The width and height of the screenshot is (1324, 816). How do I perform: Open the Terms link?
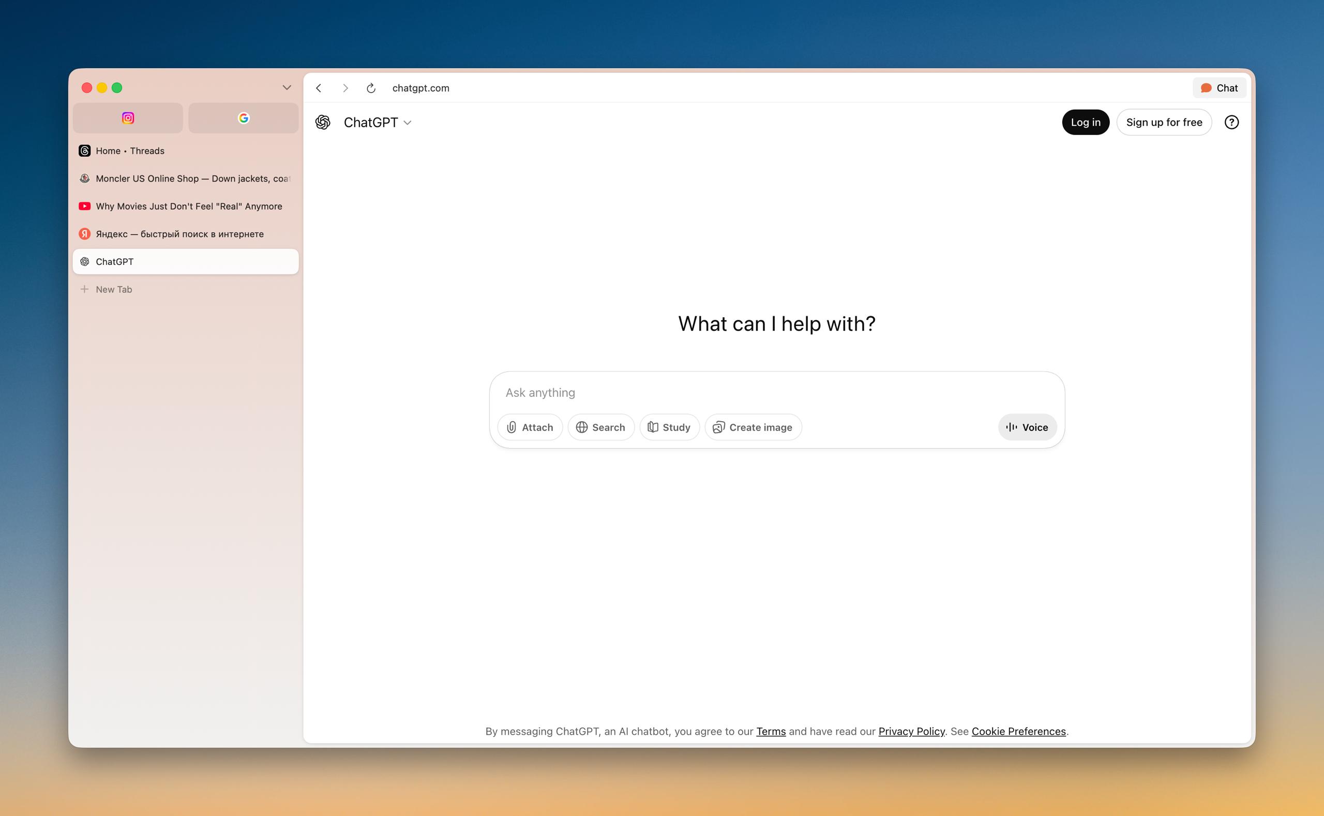pyautogui.click(x=771, y=731)
